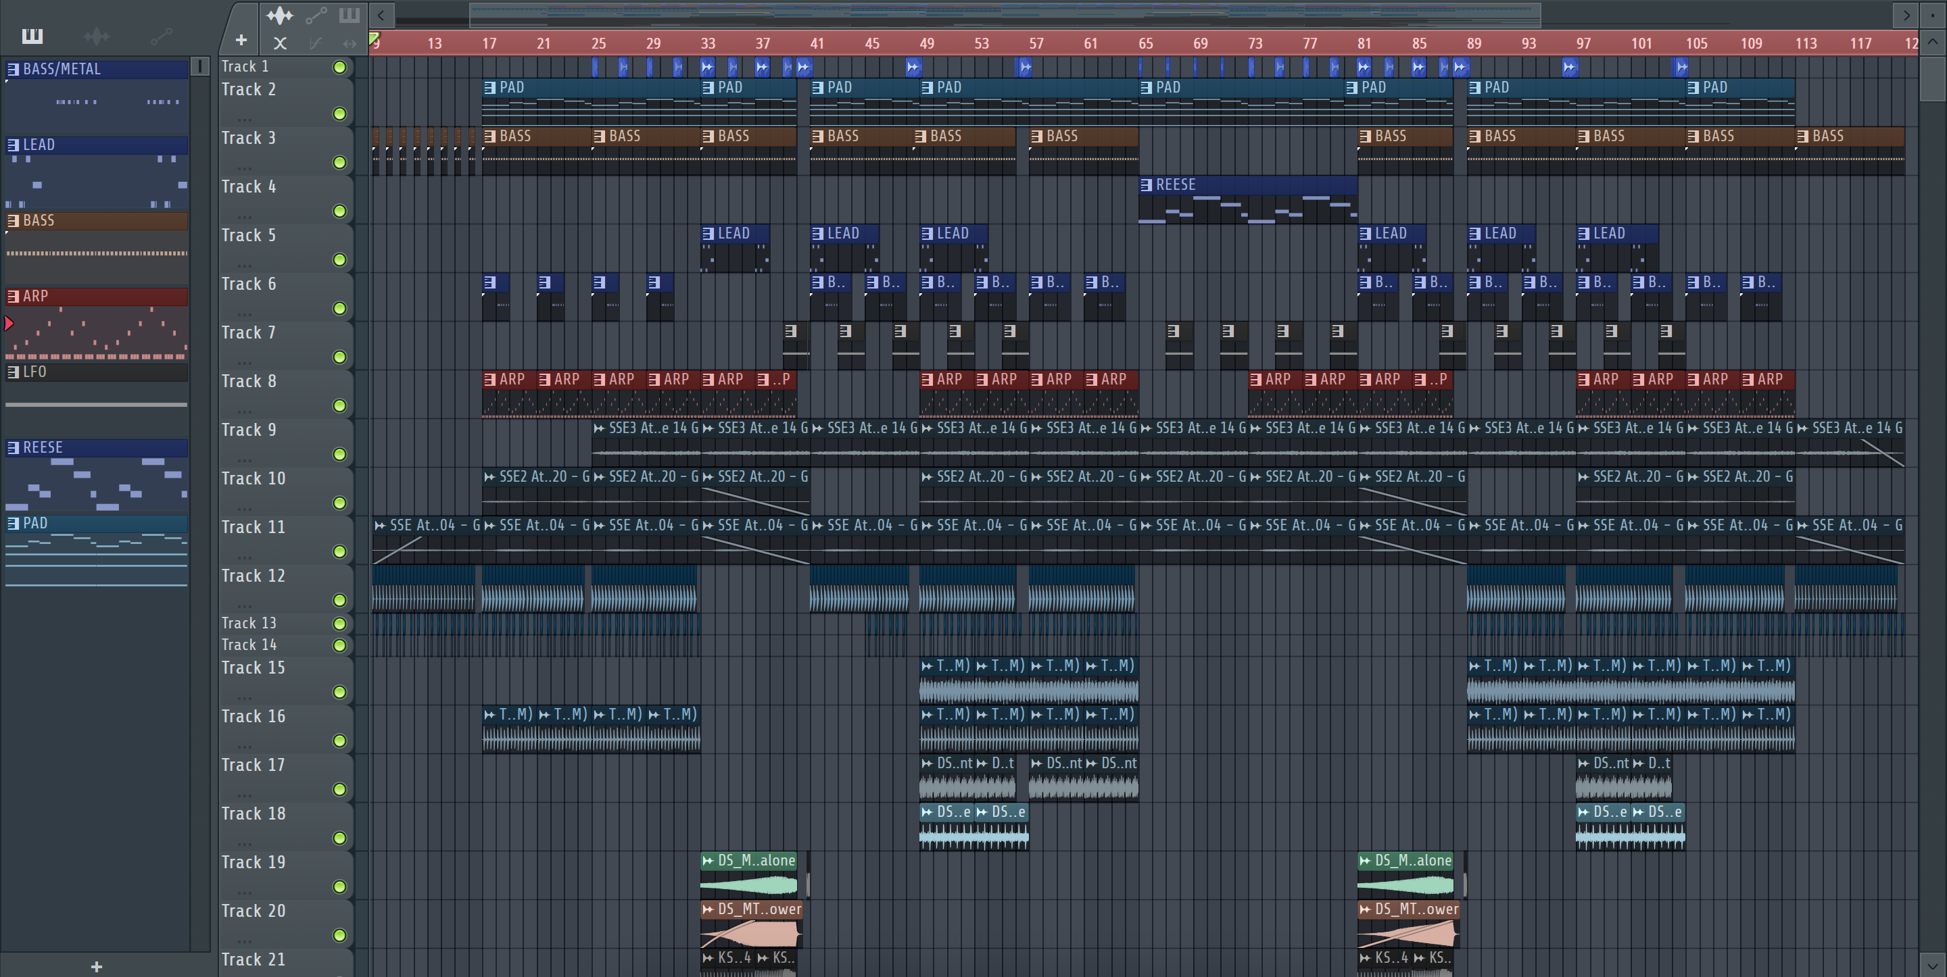Click the curve fade icon in playlist toolbar

315,44
